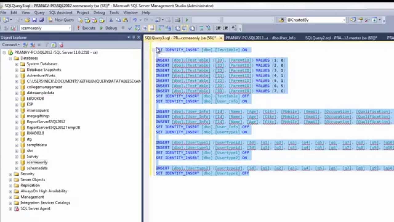Toggle auto-hide pin on Object Explorer
Viewport: 394px width, 222px height.
click(134, 37)
